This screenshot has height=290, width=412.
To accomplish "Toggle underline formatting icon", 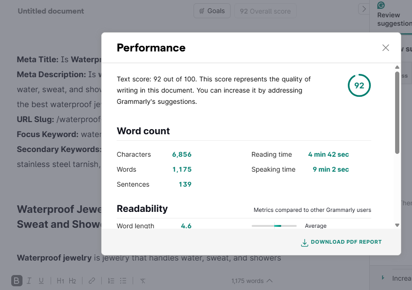I will click(41, 281).
